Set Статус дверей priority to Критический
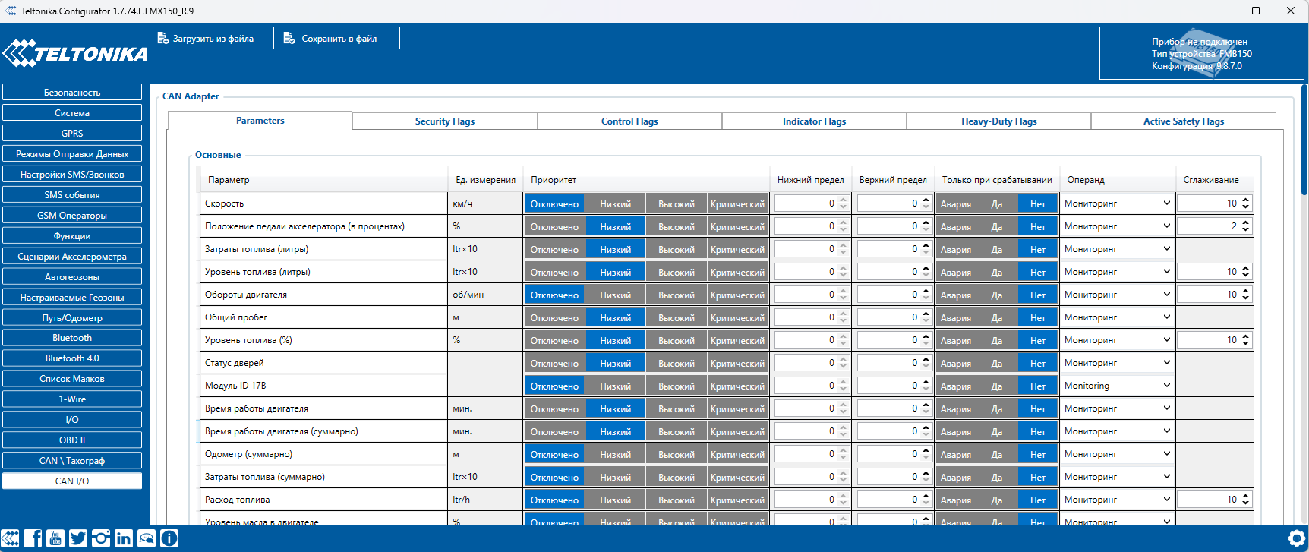1309x552 pixels. point(737,363)
